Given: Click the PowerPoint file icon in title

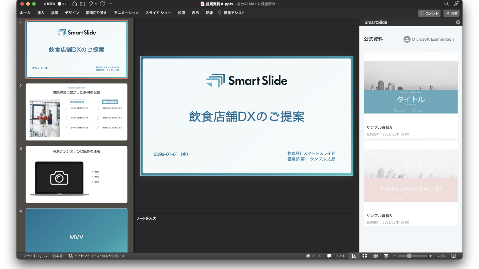Looking at the screenshot, I should click(202, 4).
